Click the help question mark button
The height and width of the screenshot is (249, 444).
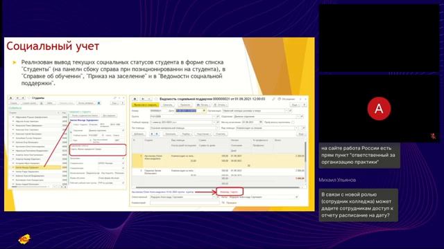(x=304, y=104)
